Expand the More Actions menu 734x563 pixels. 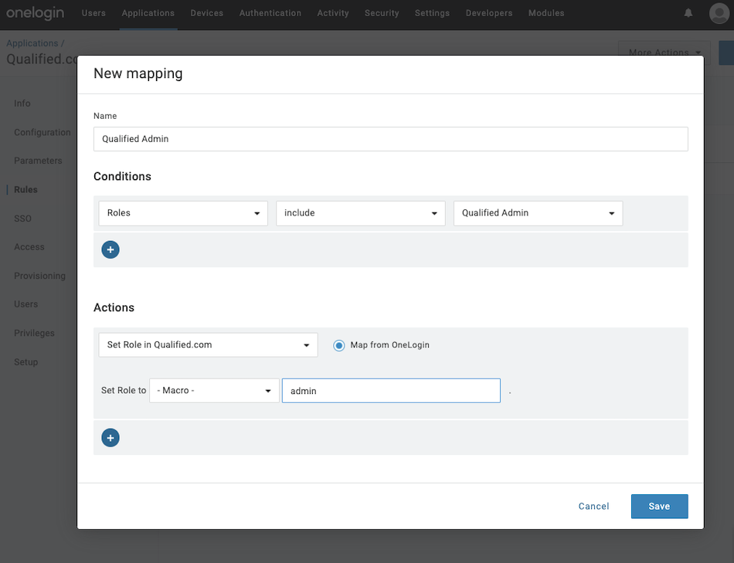point(664,53)
